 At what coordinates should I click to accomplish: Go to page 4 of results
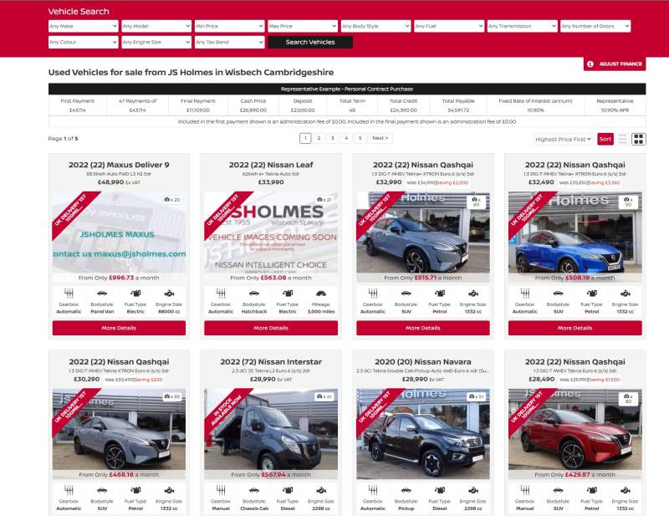[x=346, y=138]
